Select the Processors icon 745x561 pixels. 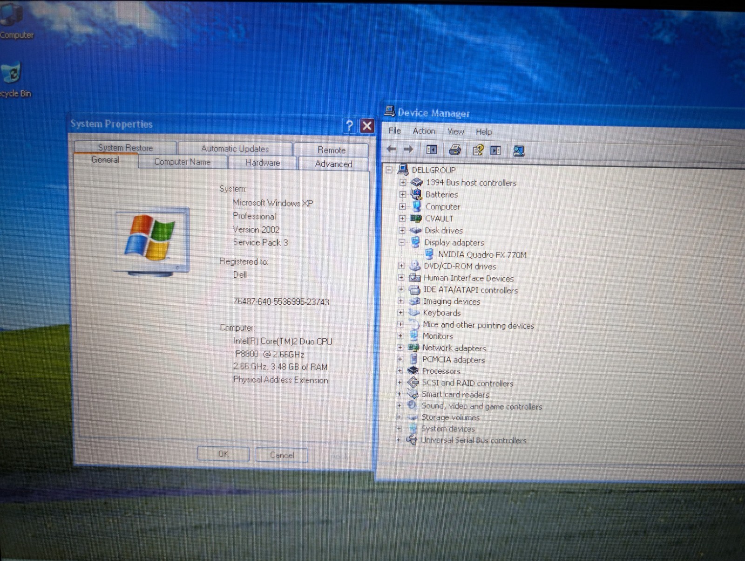[x=413, y=371]
